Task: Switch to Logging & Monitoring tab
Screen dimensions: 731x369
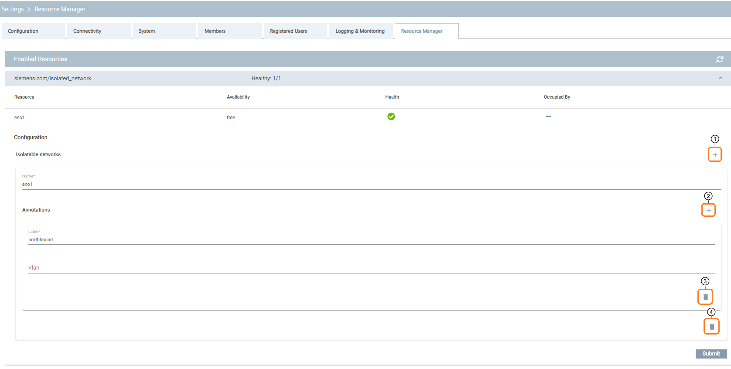Action: click(x=360, y=31)
